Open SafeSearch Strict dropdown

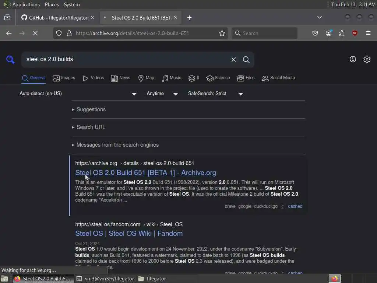click(216, 94)
